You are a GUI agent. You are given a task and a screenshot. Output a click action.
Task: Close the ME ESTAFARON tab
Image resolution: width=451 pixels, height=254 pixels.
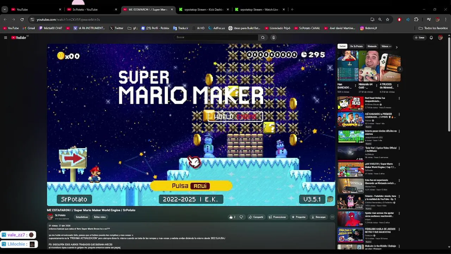click(x=172, y=10)
